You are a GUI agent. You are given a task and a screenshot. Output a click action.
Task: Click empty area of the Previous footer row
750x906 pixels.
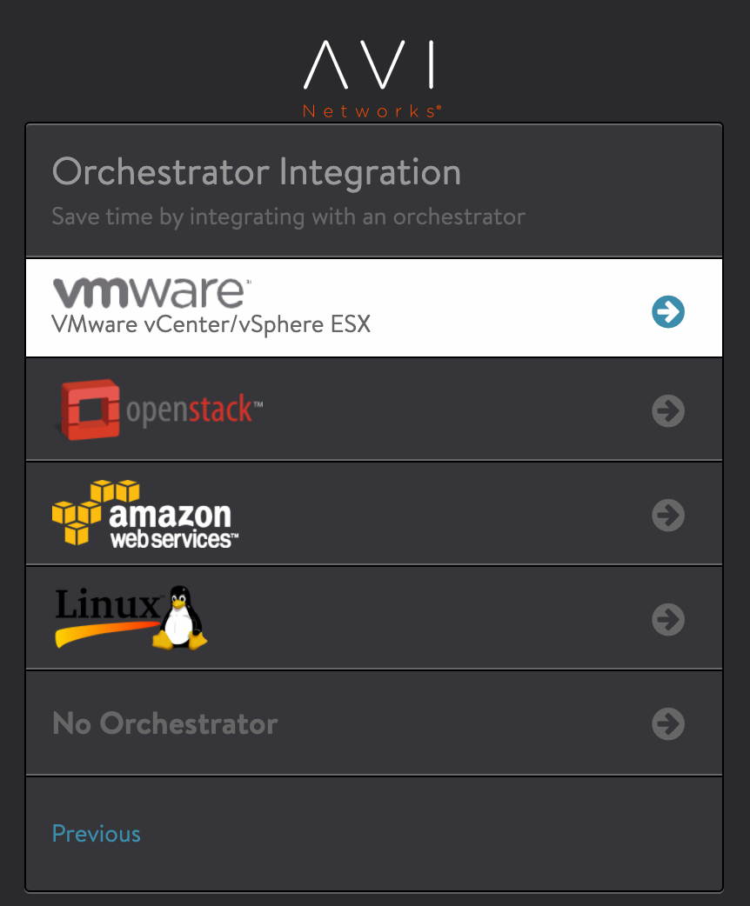coord(435,834)
